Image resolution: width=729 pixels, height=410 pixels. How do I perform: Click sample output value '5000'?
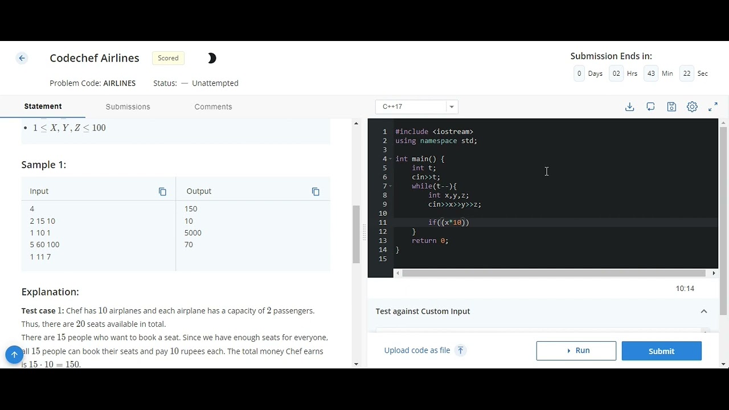193,233
